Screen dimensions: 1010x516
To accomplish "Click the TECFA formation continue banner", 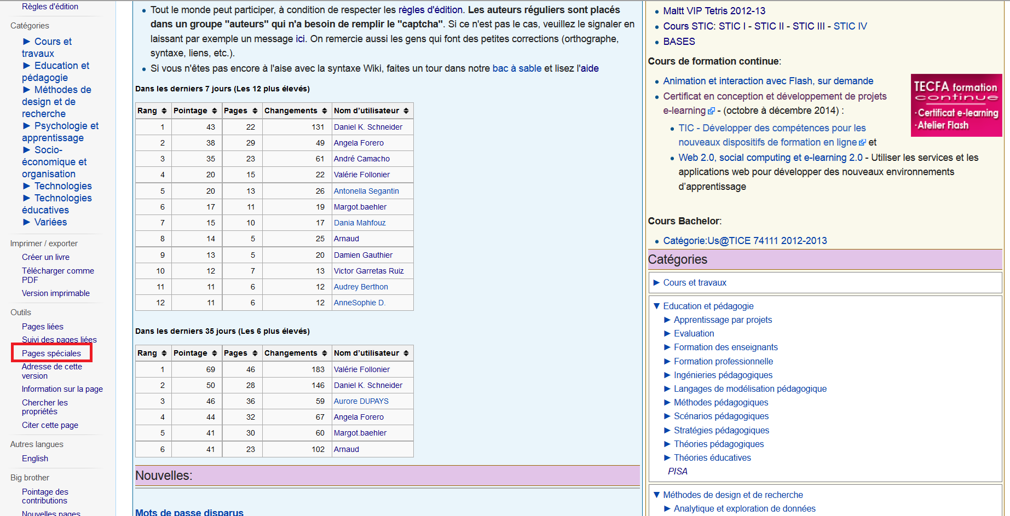I will [956, 105].
